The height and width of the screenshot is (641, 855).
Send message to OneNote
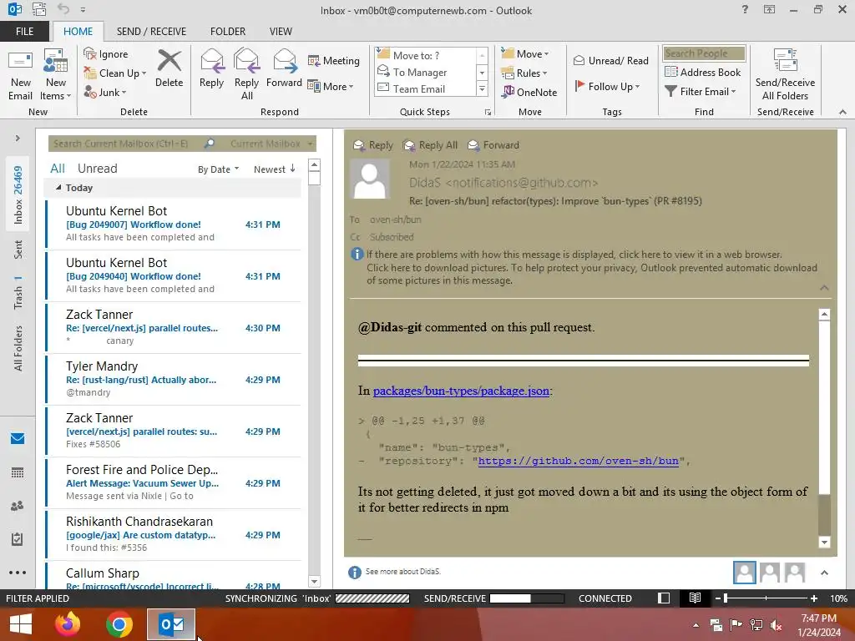click(x=529, y=92)
